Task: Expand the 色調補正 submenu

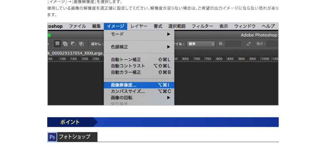Action: coord(139,47)
